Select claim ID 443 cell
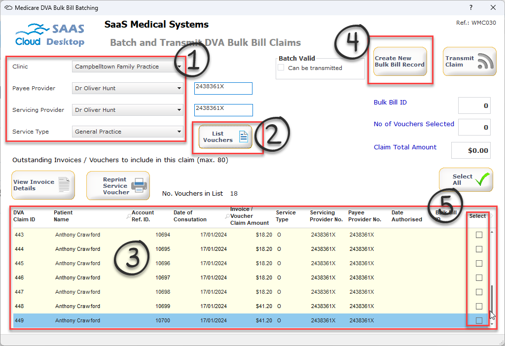505x346 pixels. coord(19,235)
